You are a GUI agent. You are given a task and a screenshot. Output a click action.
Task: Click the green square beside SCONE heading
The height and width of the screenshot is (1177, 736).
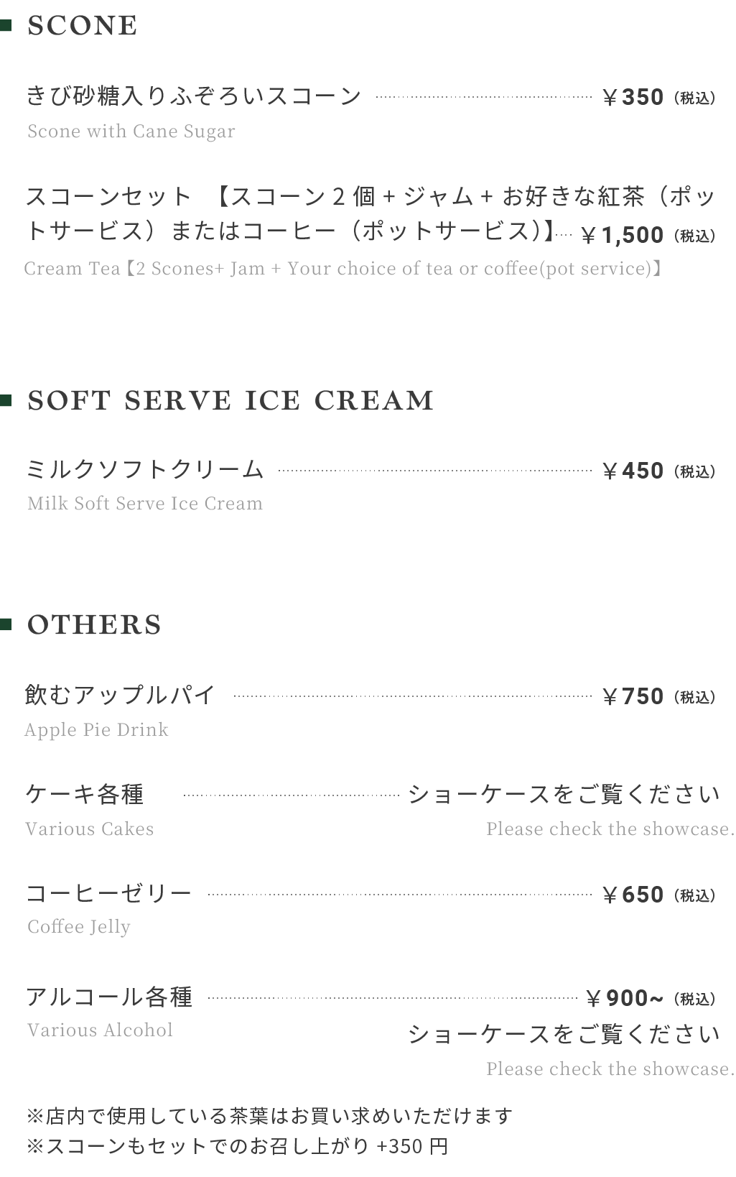click(x=6, y=26)
